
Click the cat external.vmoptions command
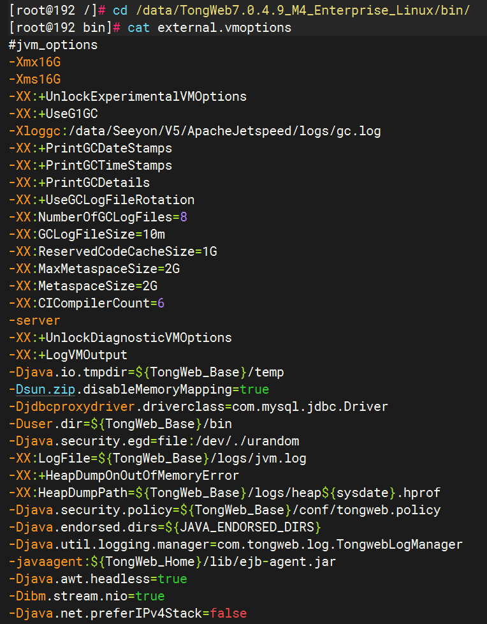pyautogui.click(x=209, y=27)
